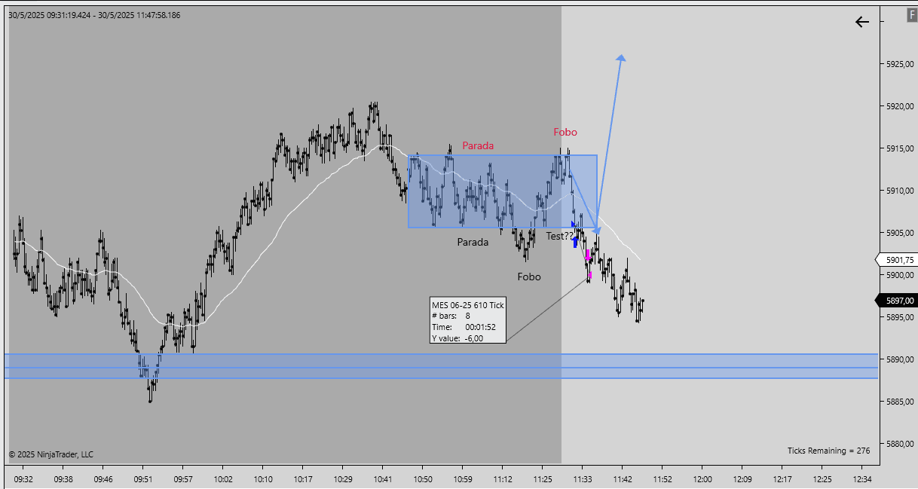The width and height of the screenshot is (918, 489).
Task: Select the blue up-arrow marker below Test??
Action: [x=576, y=241]
